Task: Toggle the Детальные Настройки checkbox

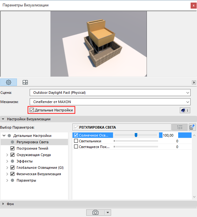Action: coord(32,110)
